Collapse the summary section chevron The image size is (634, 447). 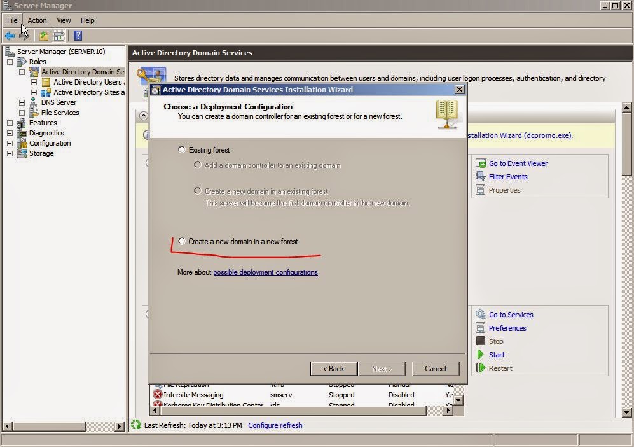[x=143, y=116]
